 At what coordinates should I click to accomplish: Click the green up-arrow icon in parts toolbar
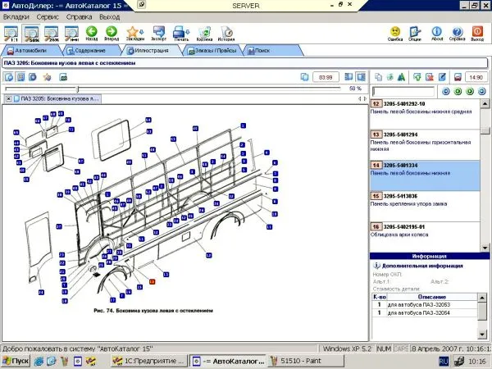[417, 77]
